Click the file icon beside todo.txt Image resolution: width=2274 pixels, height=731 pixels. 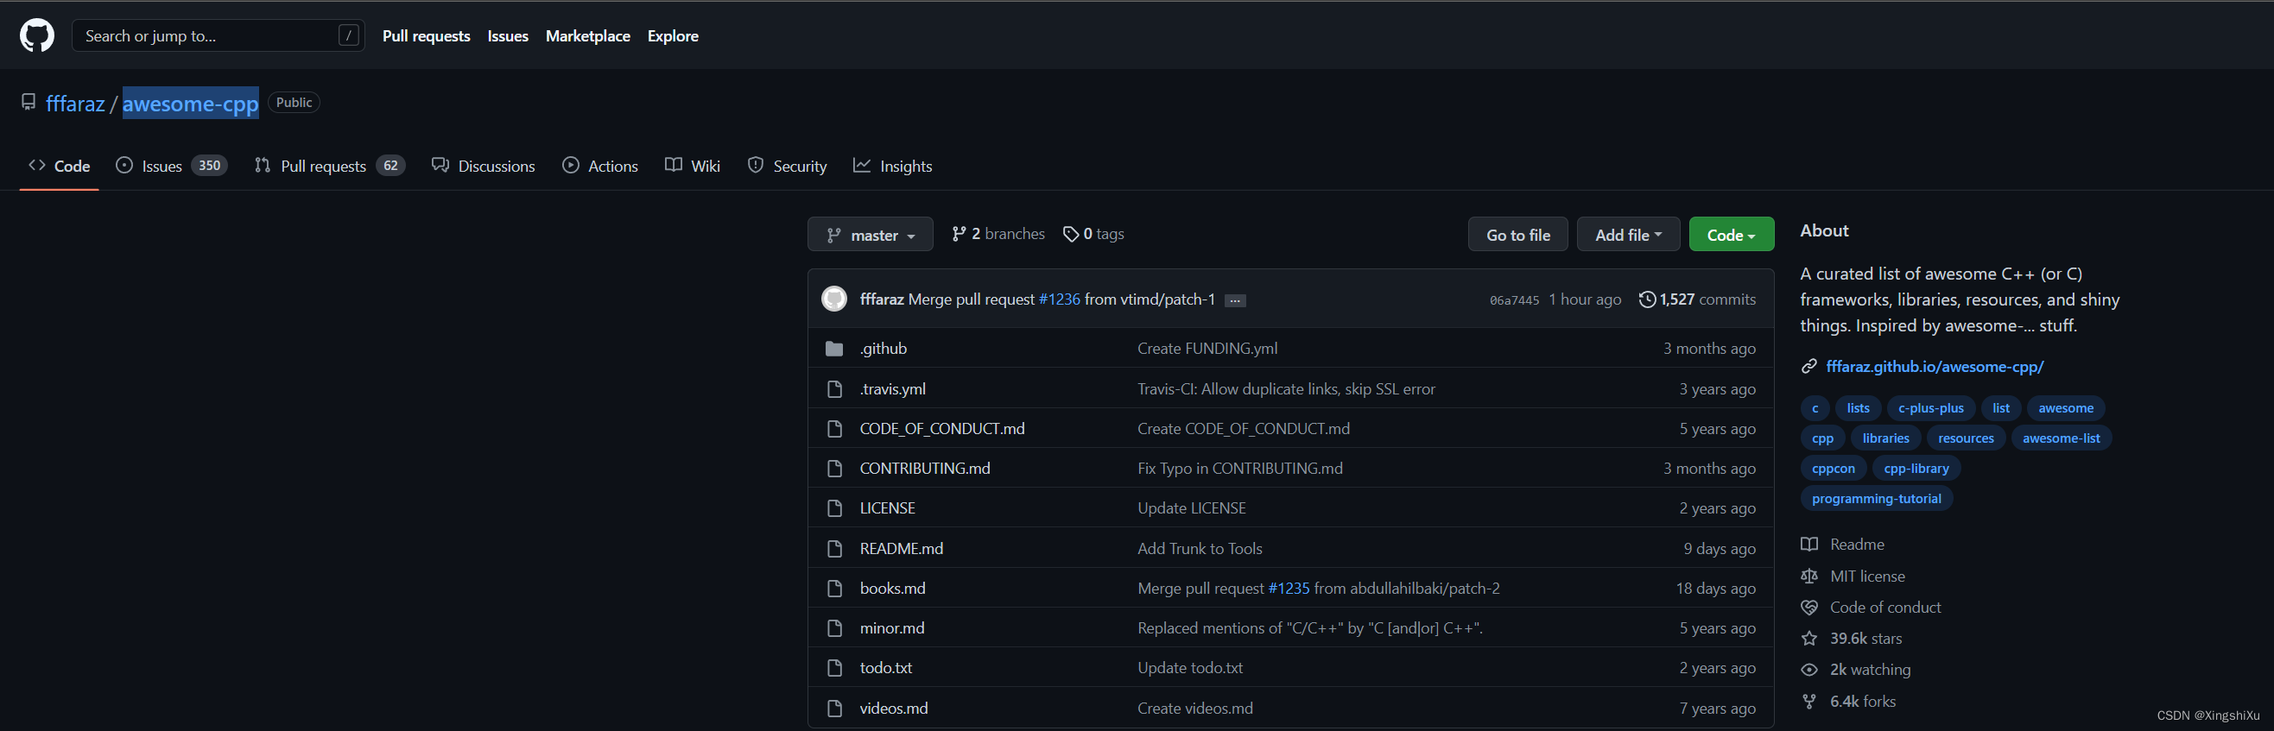834,667
